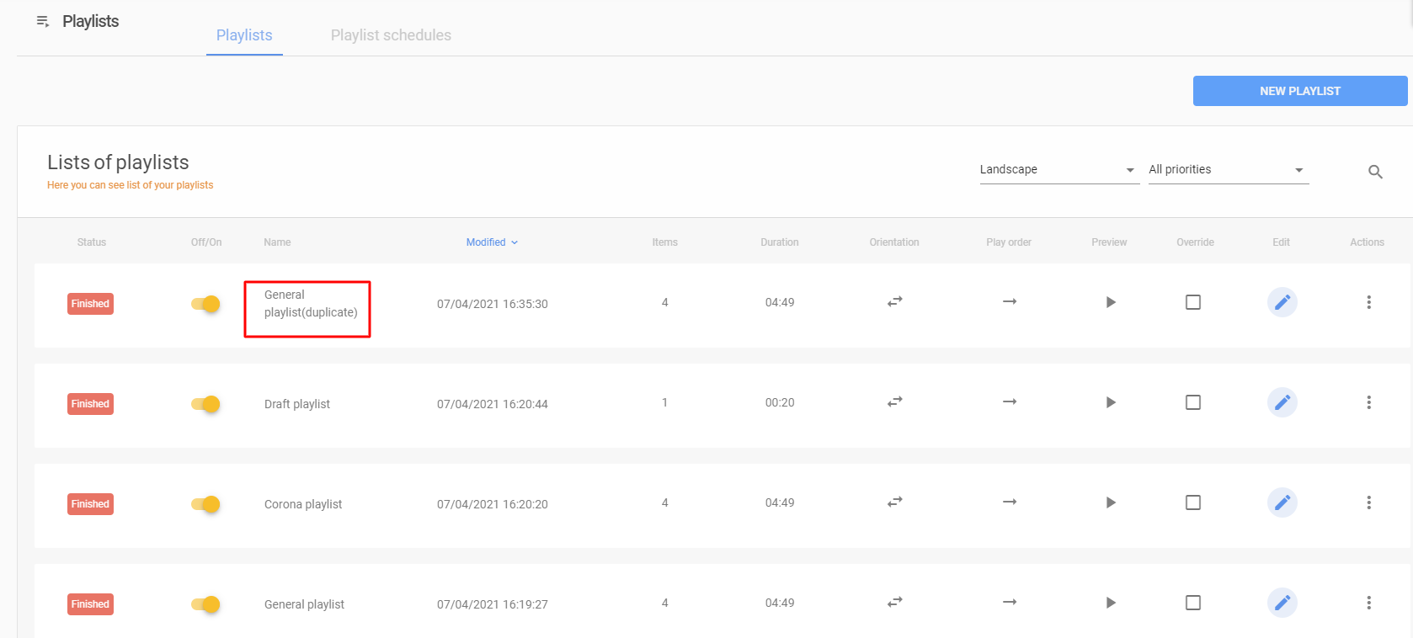Click the playlists menu icon beside title
The image size is (1413, 638).
43,21
